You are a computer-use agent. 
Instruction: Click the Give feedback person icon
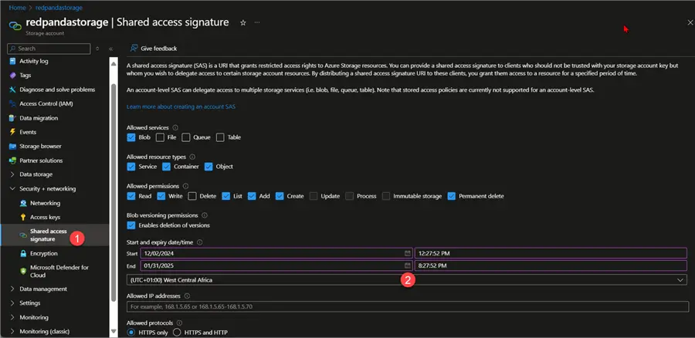click(134, 49)
